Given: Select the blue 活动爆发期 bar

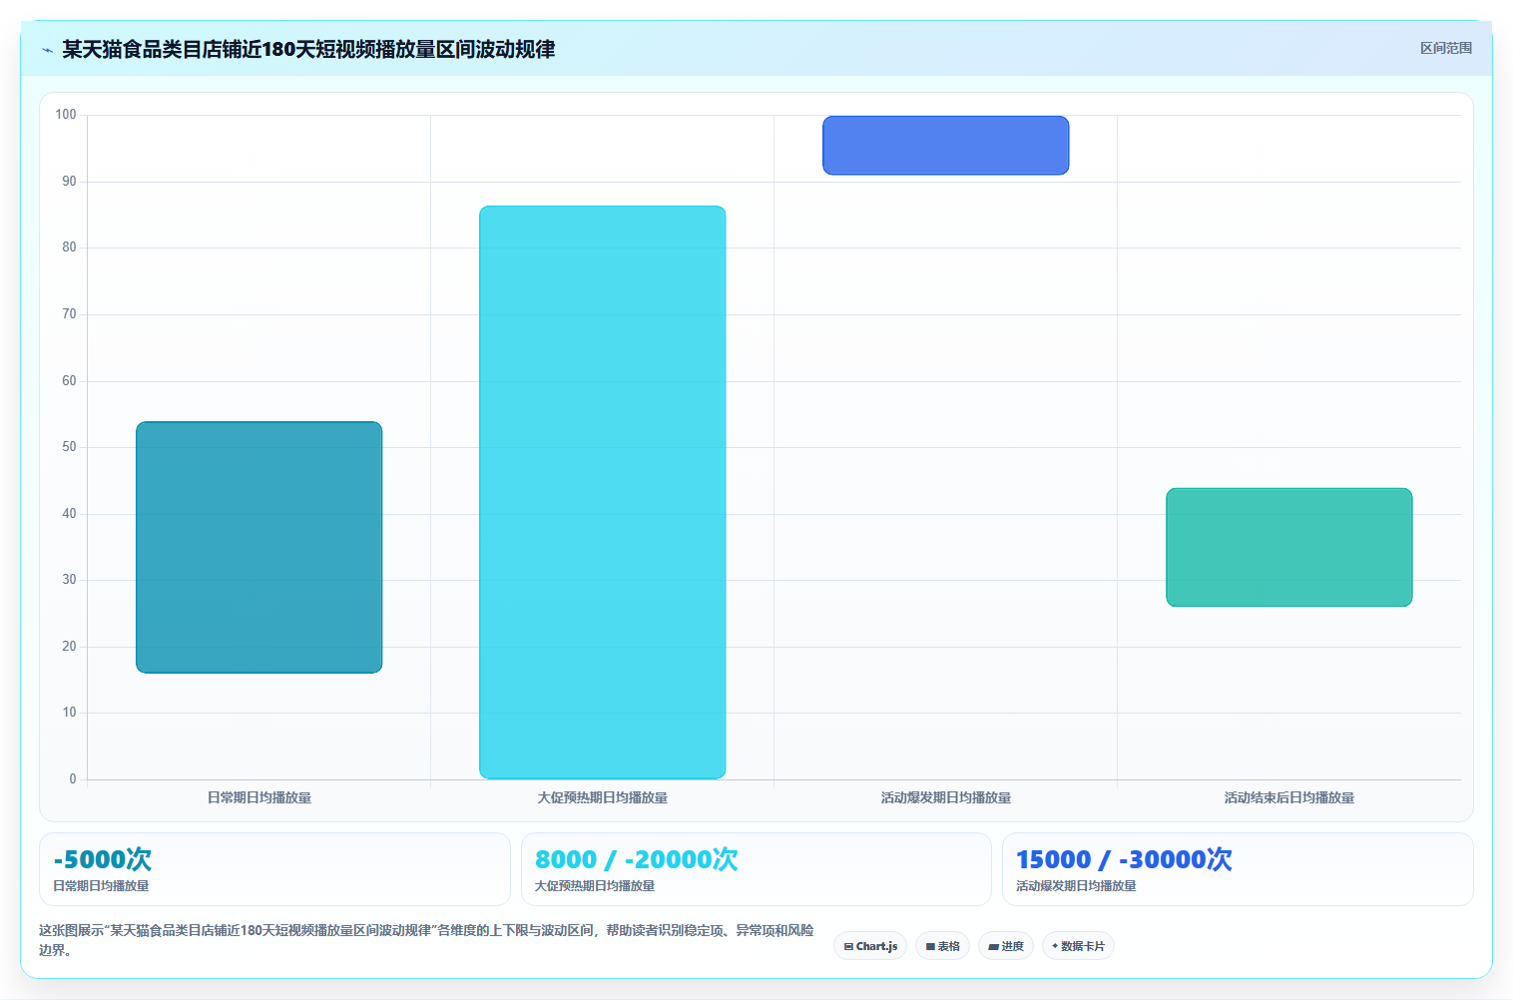Looking at the screenshot, I should click(946, 146).
